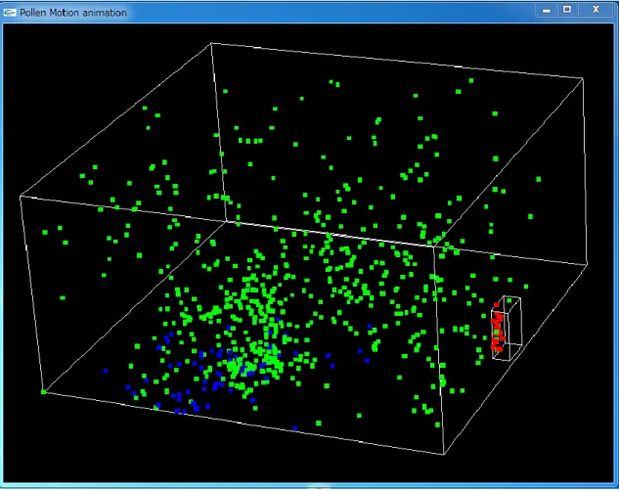This screenshot has width=619, height=491.
Task: Click the red particle cluster in the small box
Action: (x=497, y=328)
